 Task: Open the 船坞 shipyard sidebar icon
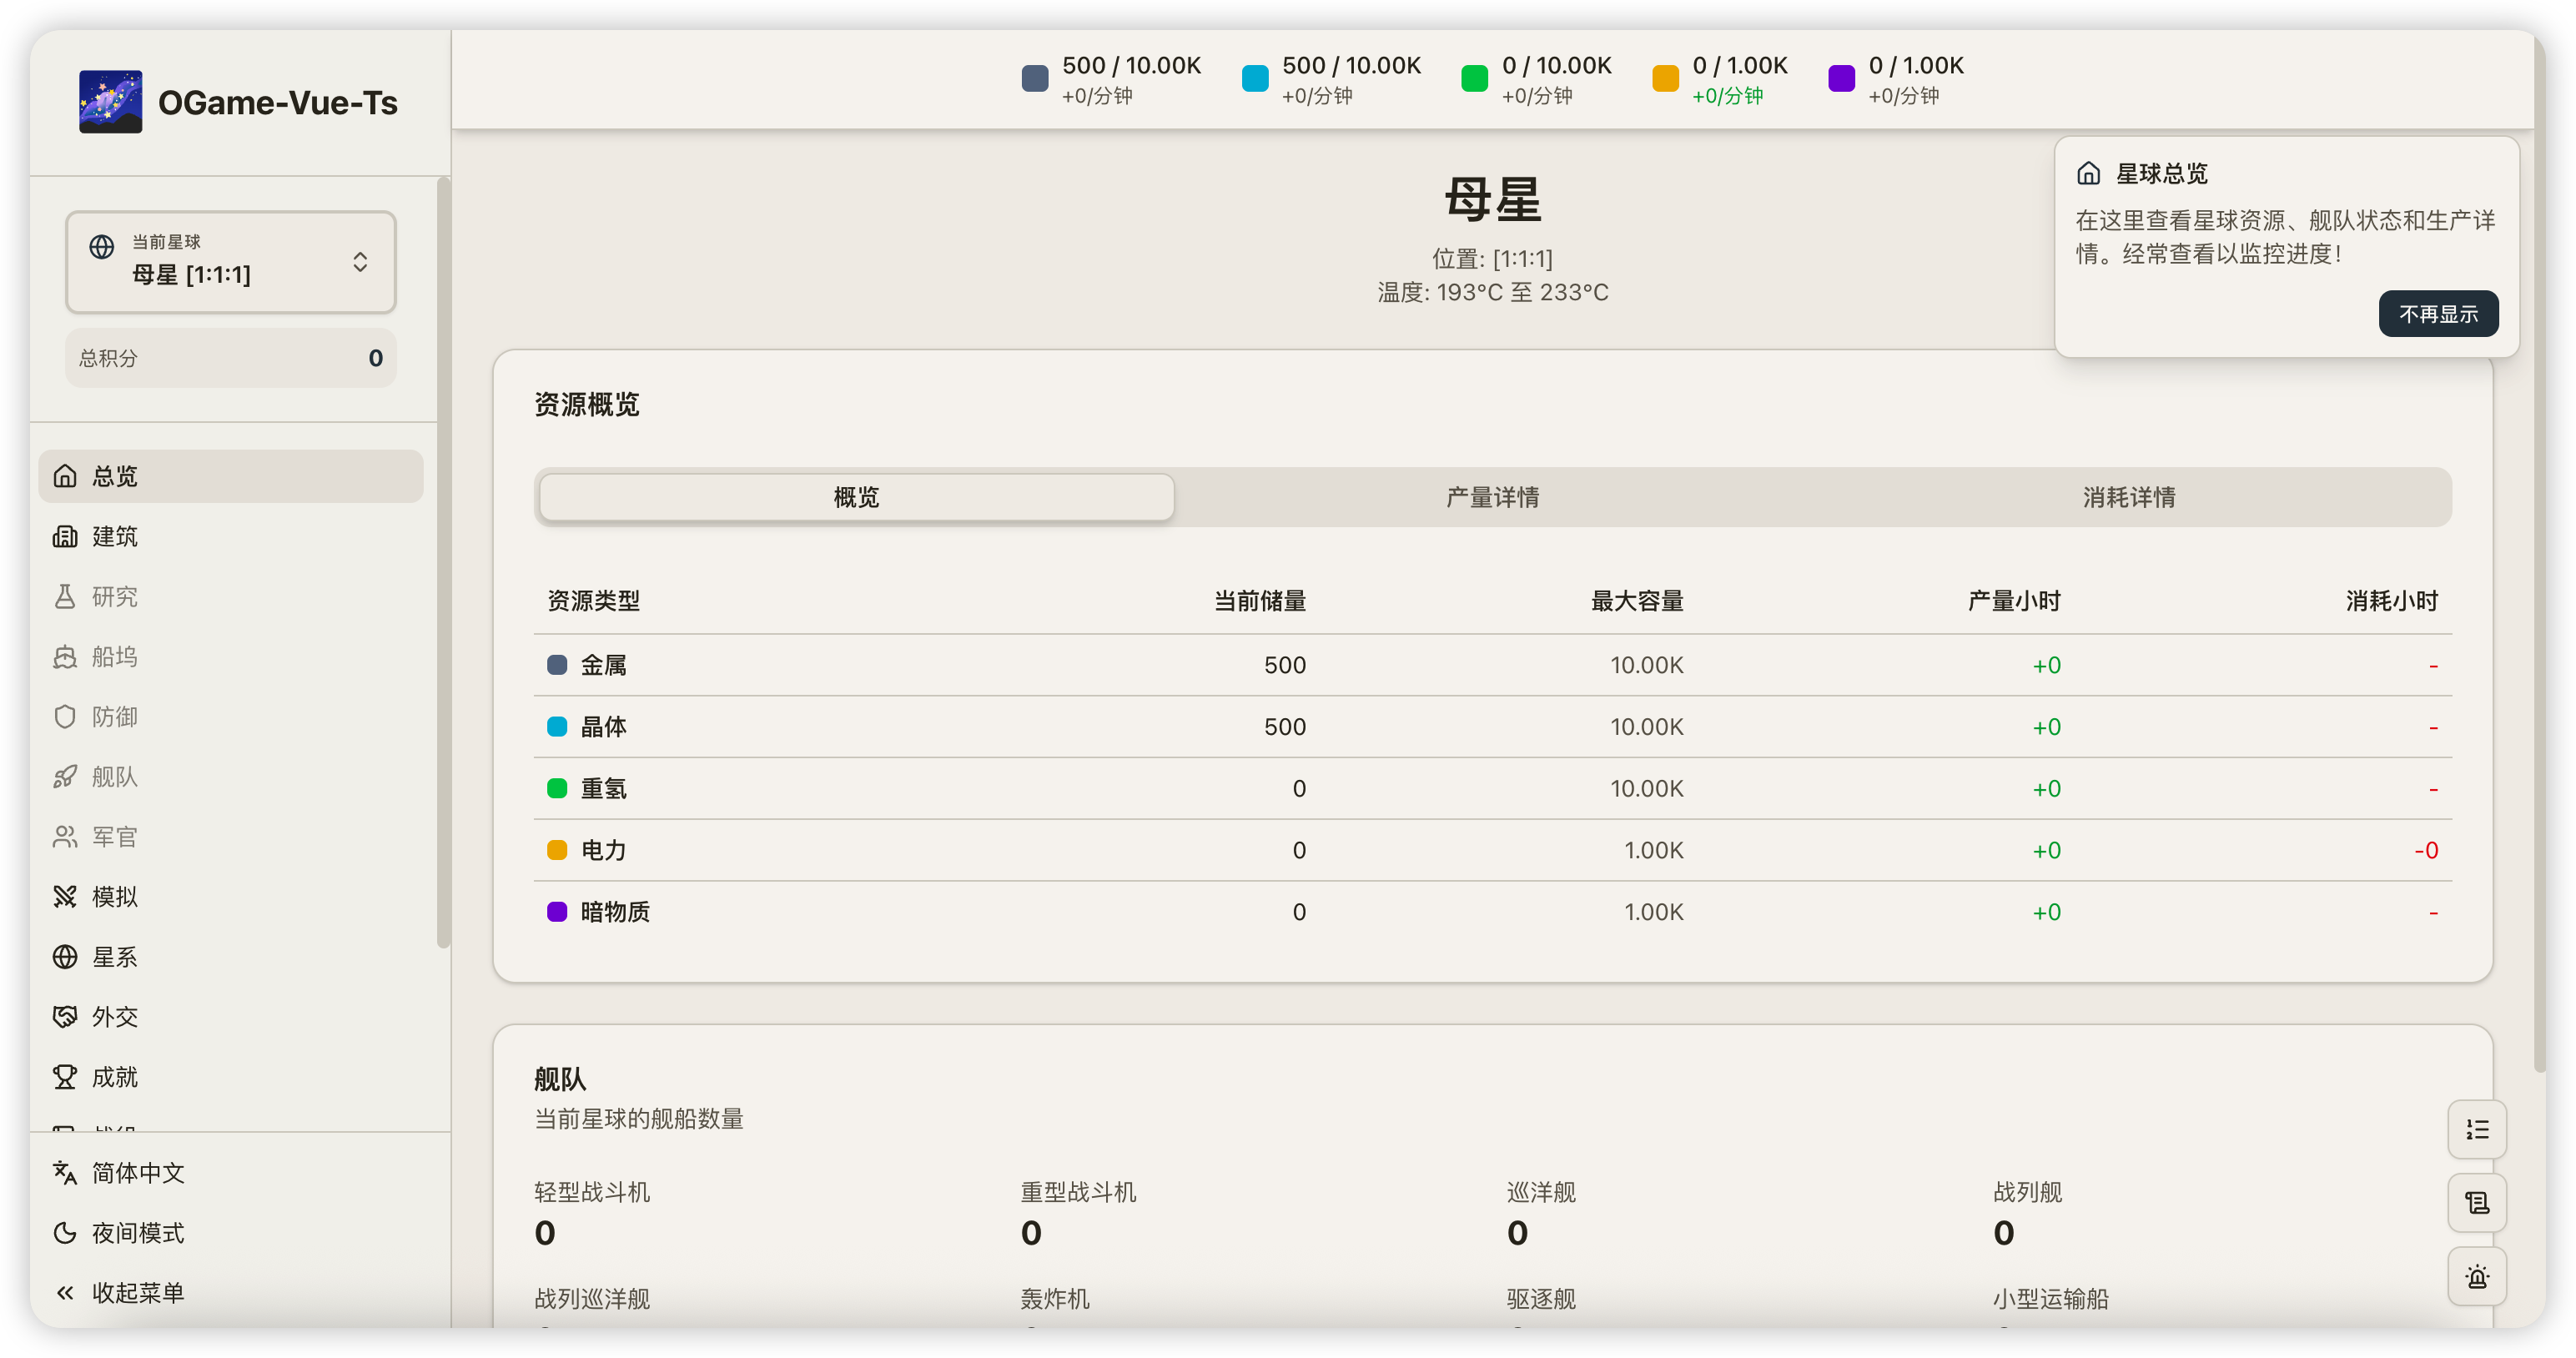click(x=65, y=657)
